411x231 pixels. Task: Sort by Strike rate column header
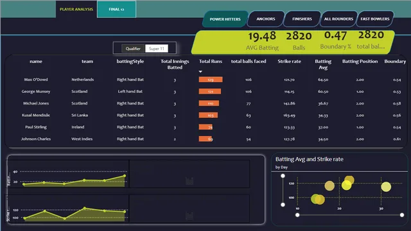(x=289, y=62)
